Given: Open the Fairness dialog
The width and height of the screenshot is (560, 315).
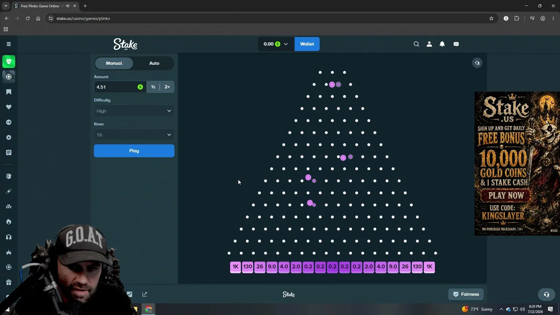Looking at the screenshot, I should pos(466,294).
